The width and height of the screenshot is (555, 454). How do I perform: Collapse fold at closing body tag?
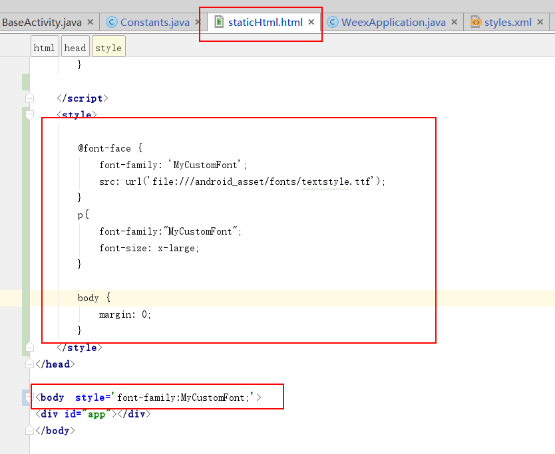click(30, 430)
